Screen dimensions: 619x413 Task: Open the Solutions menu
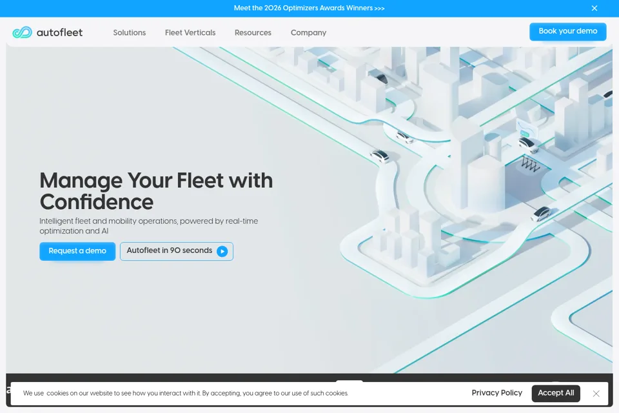130,33
